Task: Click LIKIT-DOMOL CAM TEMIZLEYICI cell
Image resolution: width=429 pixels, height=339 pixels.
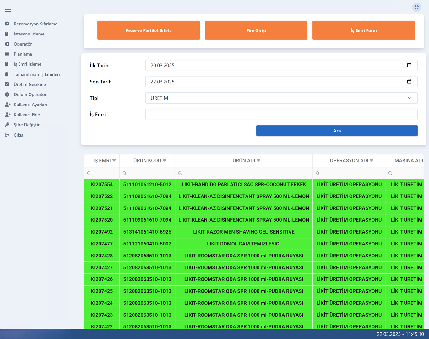Action: pyautogui.click(x=244, y=244)
